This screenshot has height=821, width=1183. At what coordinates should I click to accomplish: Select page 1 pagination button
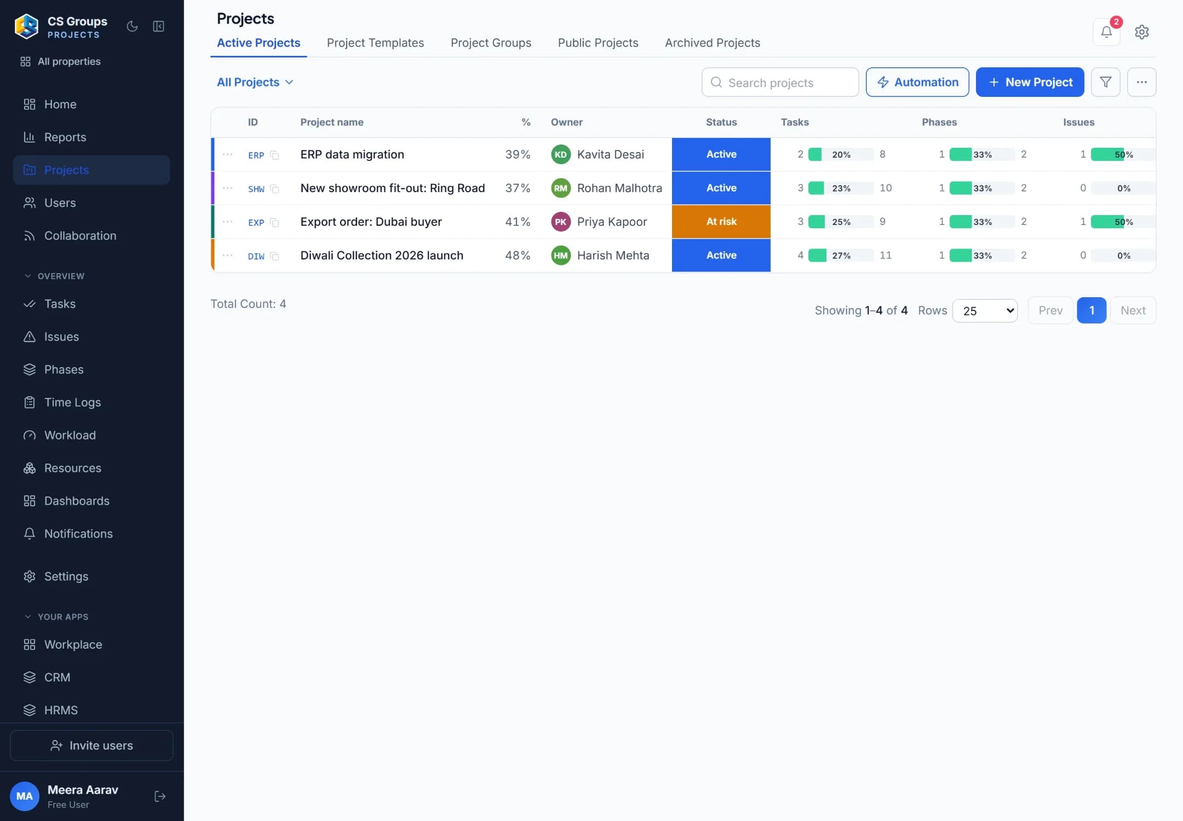[1092, 310]
